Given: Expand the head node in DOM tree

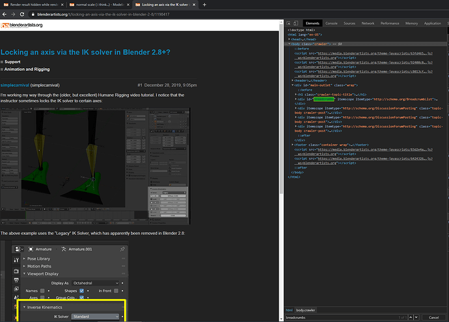Looking at the screenshot, I should pos(289,39).
